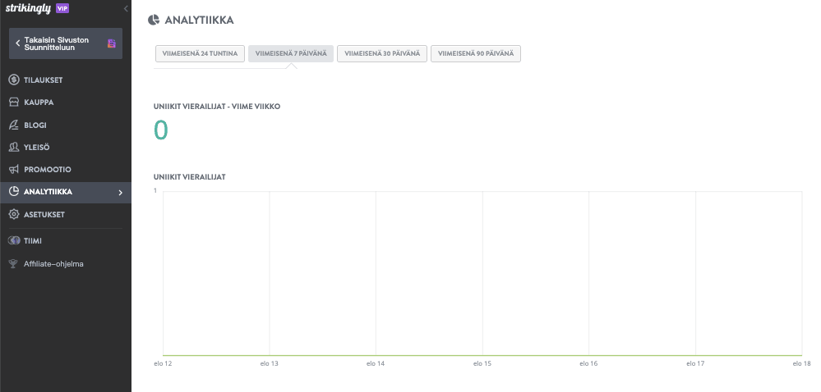
Task: Click the Analytiikka pie chart sidebar icon
Action: click(x=14, y=192)
